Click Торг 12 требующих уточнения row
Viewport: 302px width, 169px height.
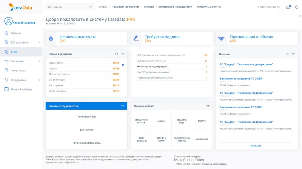point(172,72)
